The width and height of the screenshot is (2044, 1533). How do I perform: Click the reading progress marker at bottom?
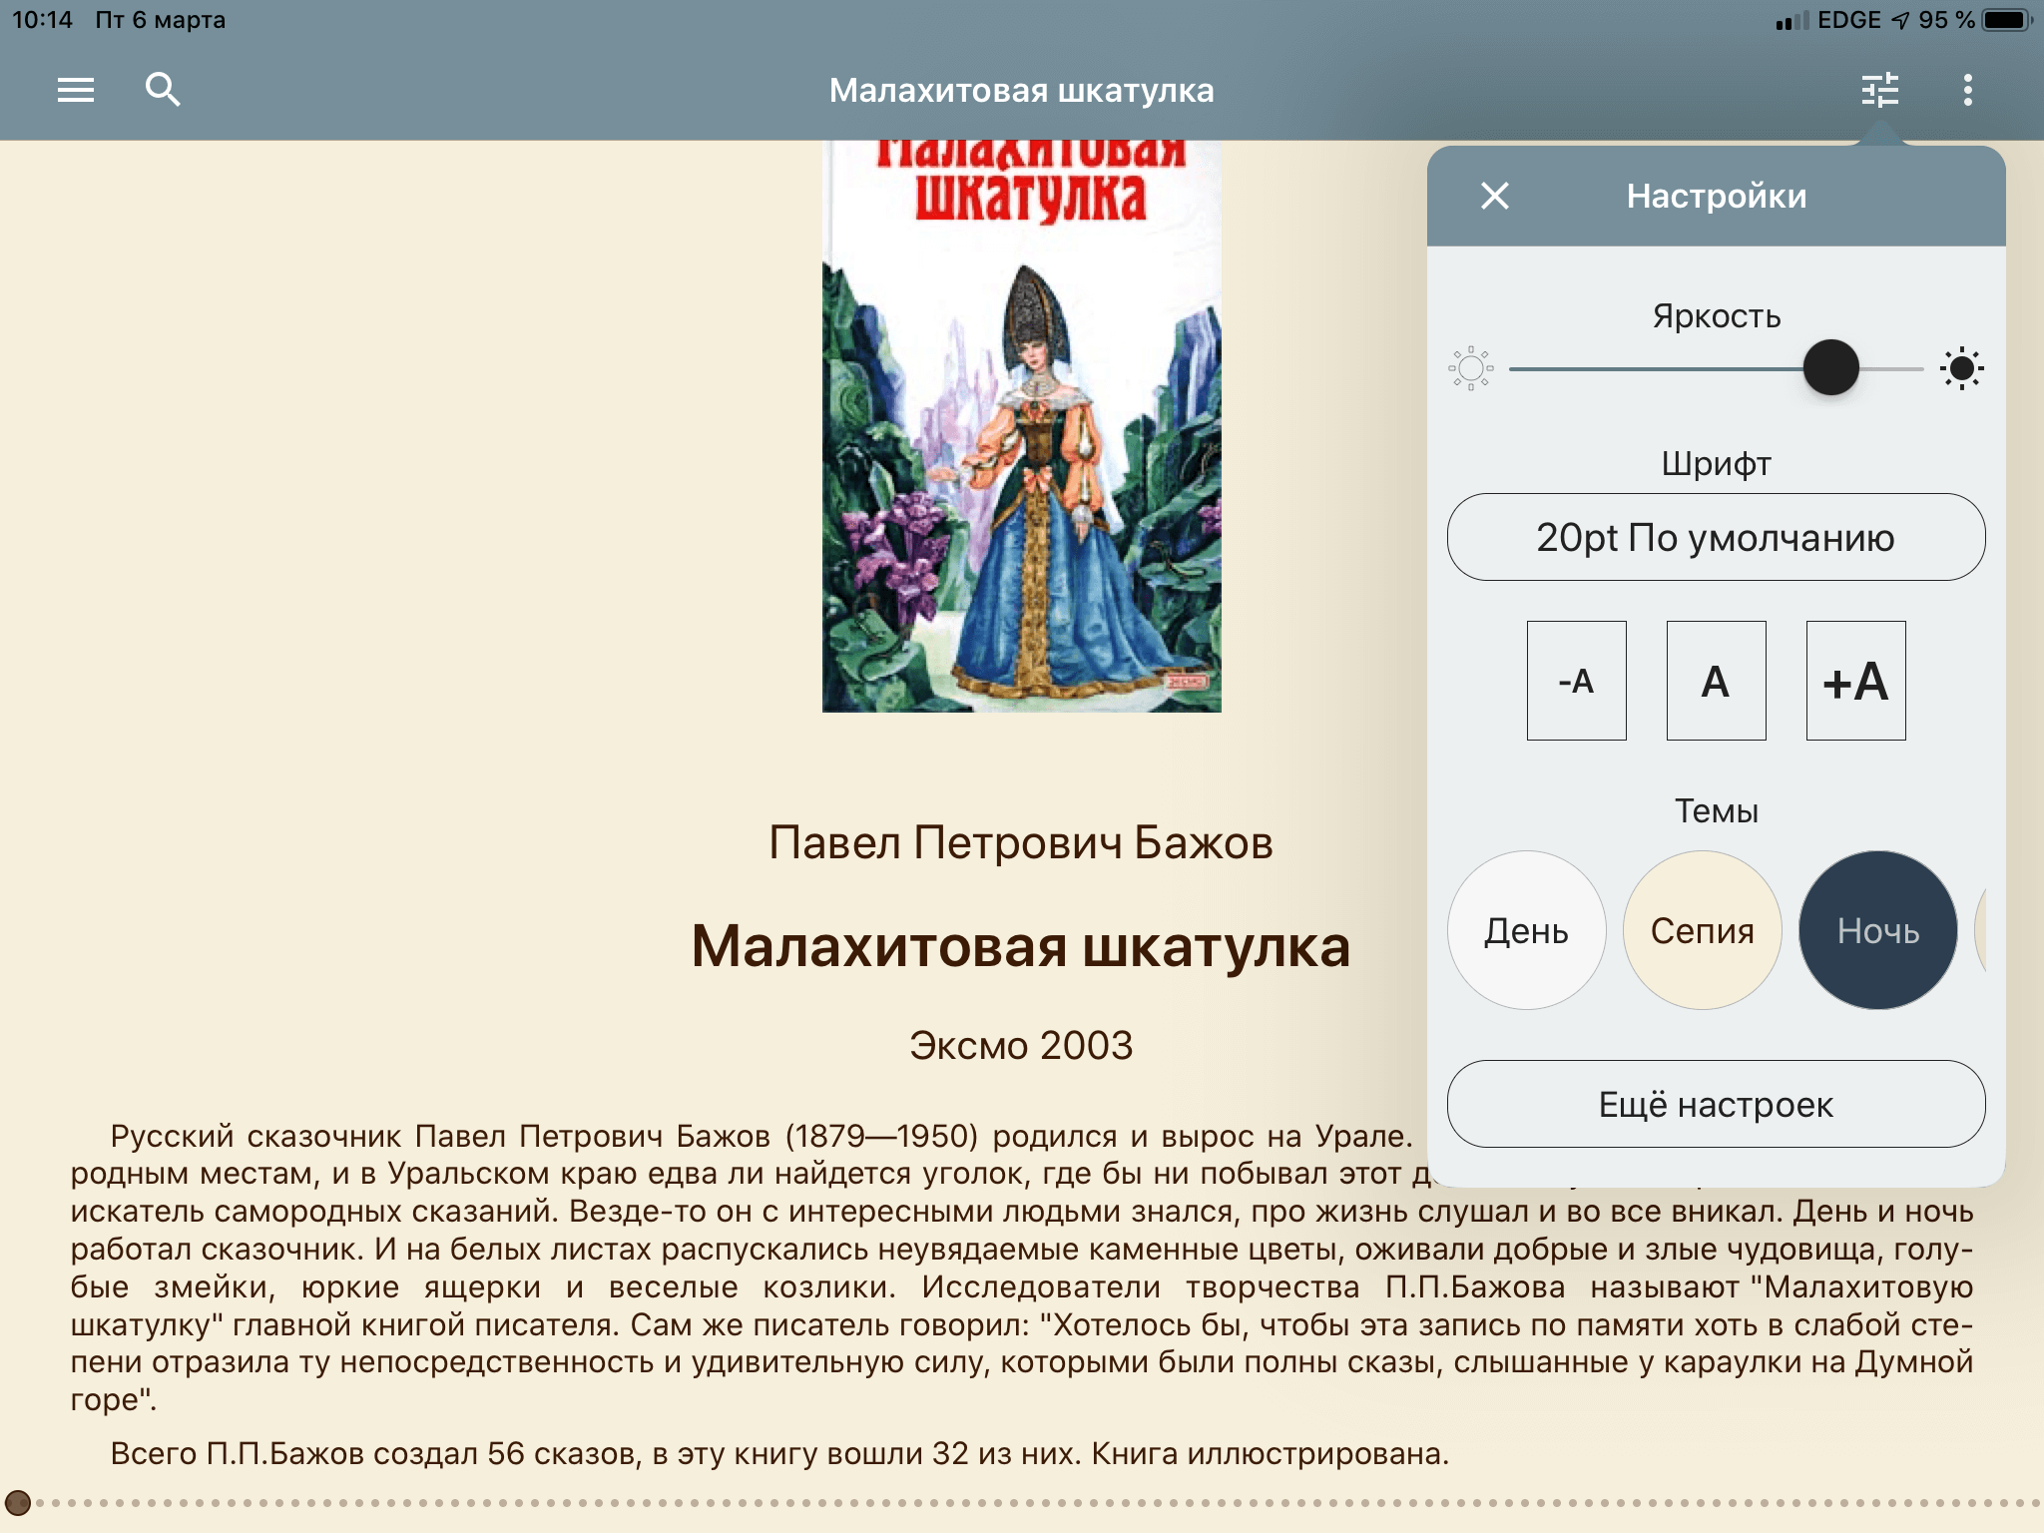[x=18, y=1502]
